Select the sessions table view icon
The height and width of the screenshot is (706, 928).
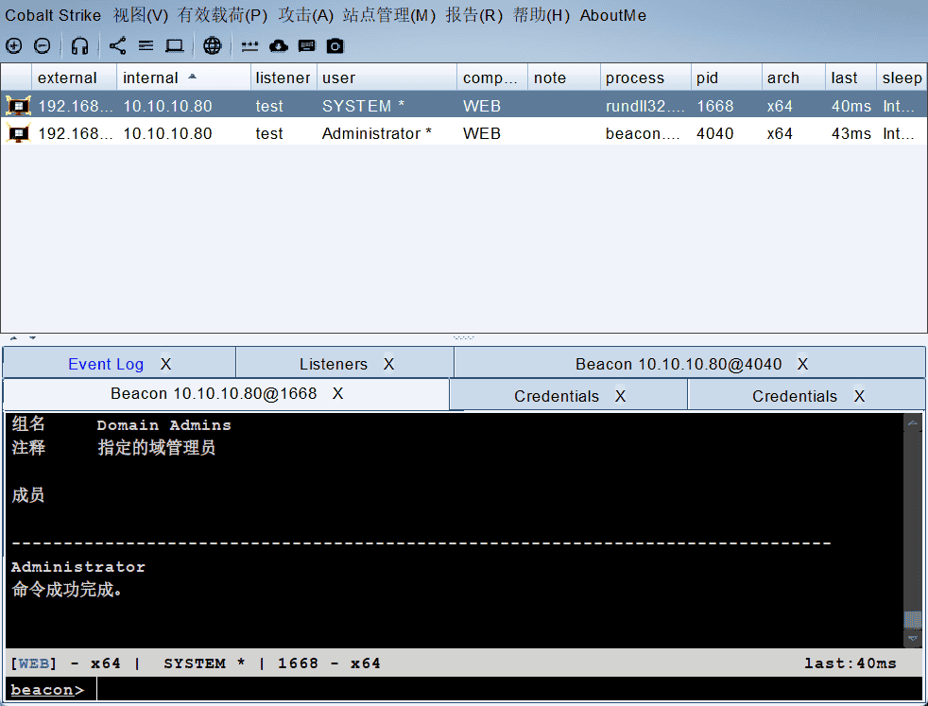(146, 44)
